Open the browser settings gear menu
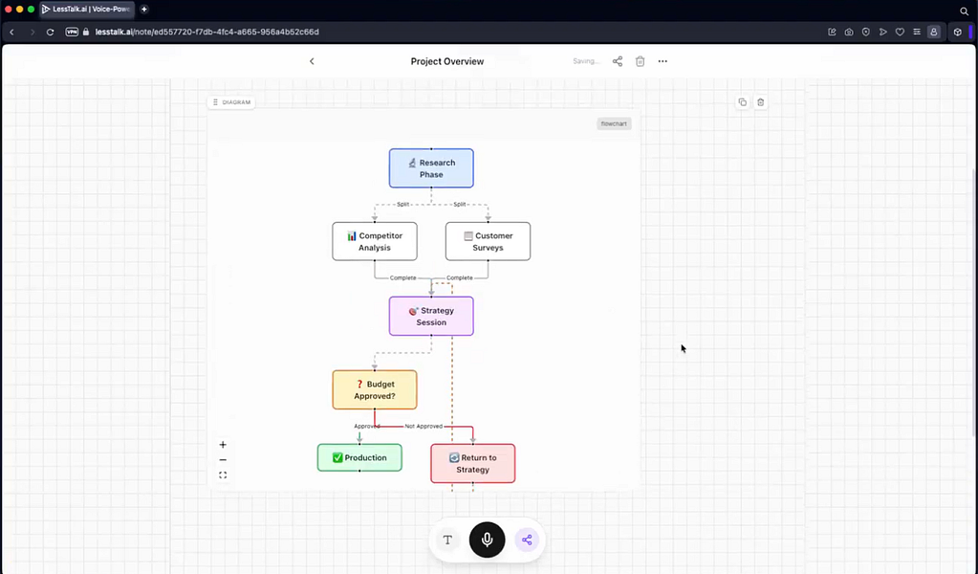This screenshot has width=978, height=574. click(x=957, y=32)
